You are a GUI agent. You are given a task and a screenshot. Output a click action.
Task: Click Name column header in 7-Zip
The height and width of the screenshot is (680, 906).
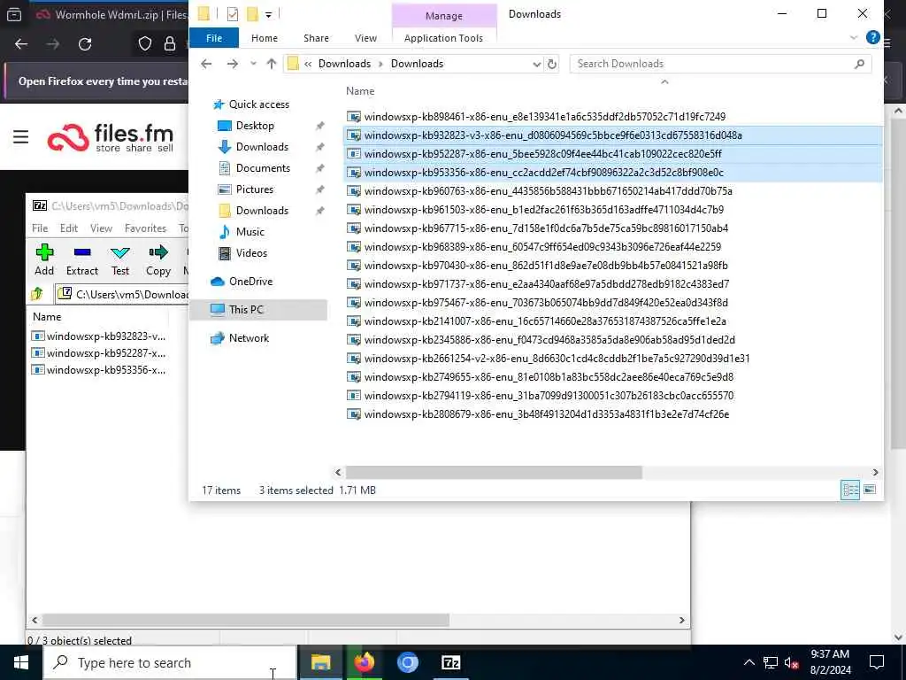pos(47,316)
